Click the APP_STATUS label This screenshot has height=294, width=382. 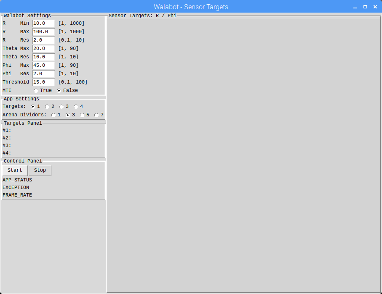tap(17, 180)
